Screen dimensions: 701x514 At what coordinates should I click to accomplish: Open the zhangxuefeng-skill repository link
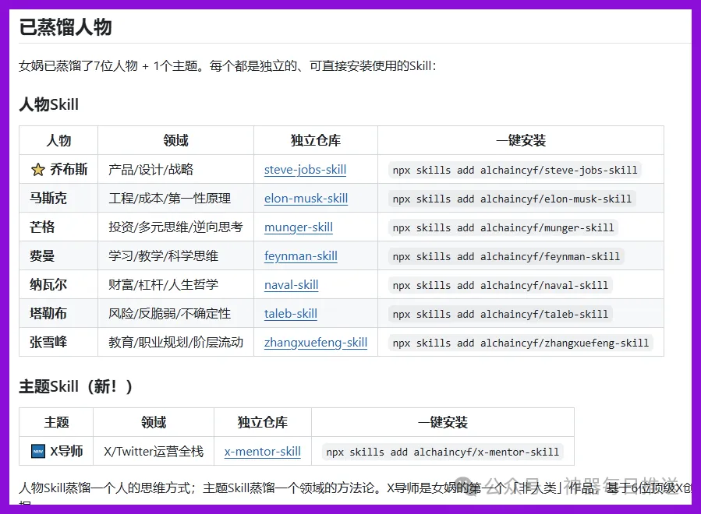(316, 343)
